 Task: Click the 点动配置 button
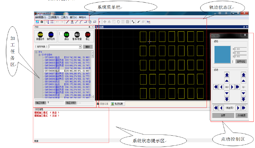(241, 115)
